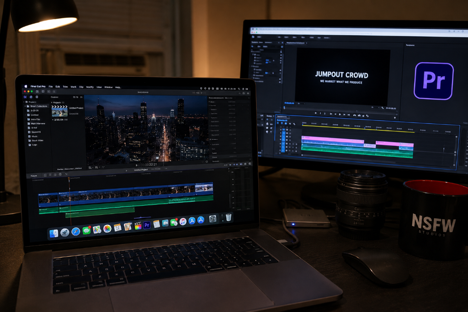Click the Premiere program monitor wrench settings icon
The image size is (468, 312).
pyautogui.click(x=383, y=108)
